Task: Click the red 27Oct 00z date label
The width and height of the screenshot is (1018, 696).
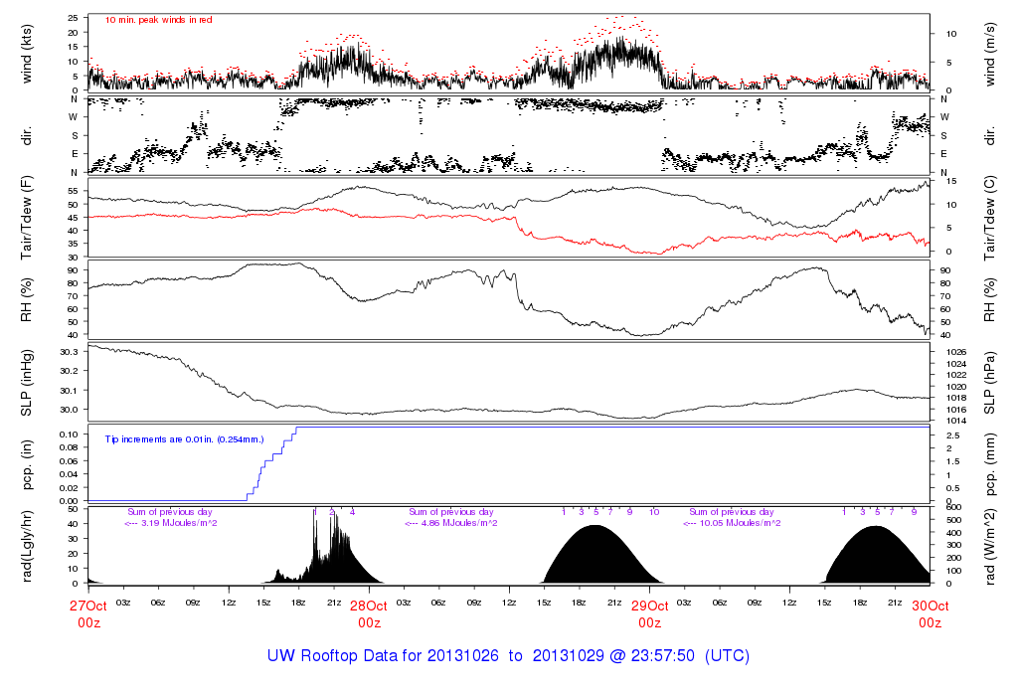Action: click(88, 613)
